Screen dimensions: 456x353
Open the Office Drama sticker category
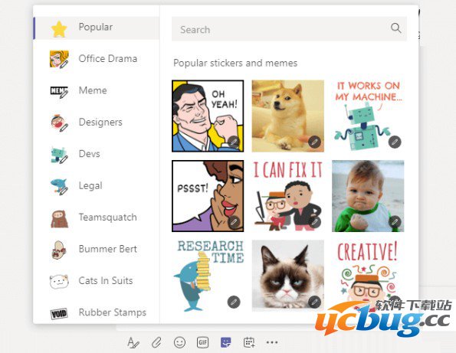pyautogui.click(x=97, y=59)
